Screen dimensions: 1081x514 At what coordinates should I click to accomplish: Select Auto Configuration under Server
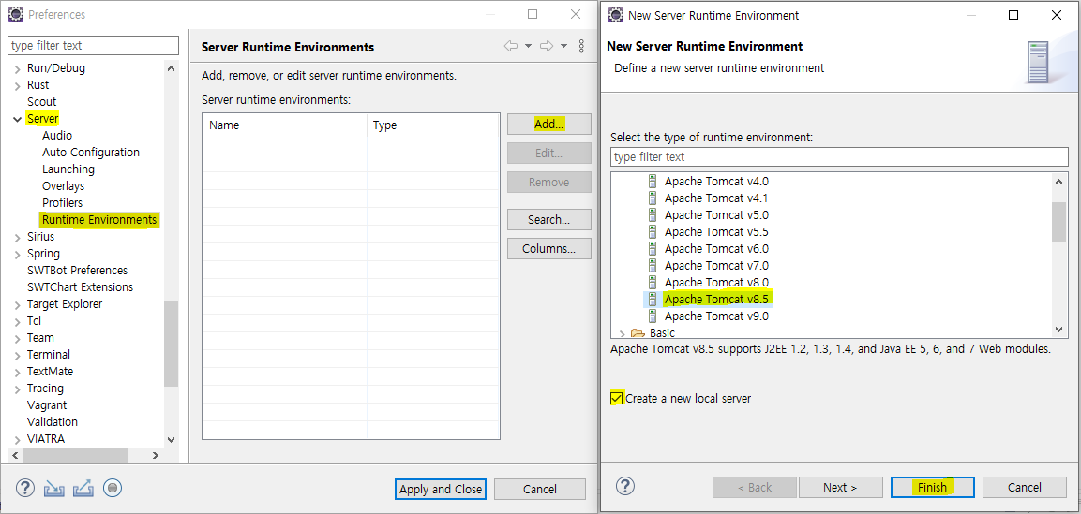[91, 153]
